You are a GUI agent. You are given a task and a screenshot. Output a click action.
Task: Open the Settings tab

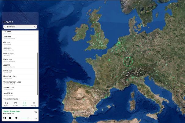[x=34, y=104]
